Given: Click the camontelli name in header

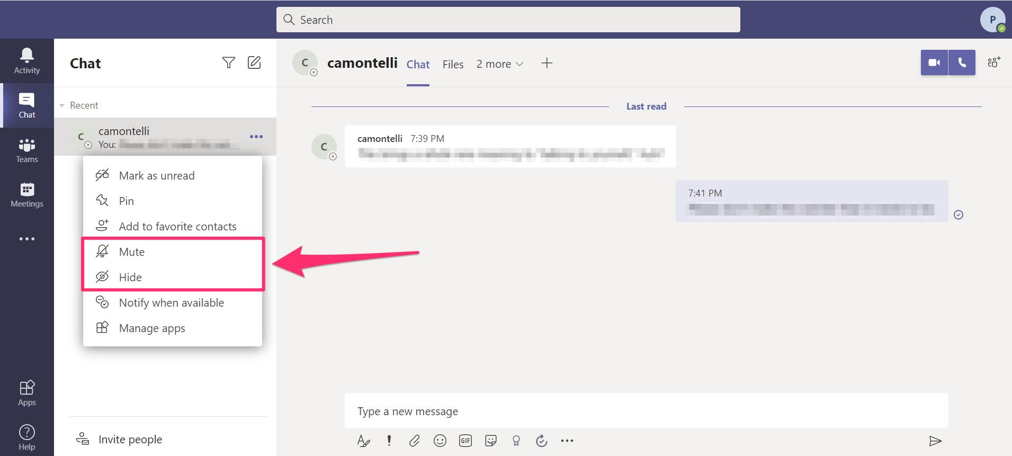Looking at the screenshot, I should click(x=362, y=63).
